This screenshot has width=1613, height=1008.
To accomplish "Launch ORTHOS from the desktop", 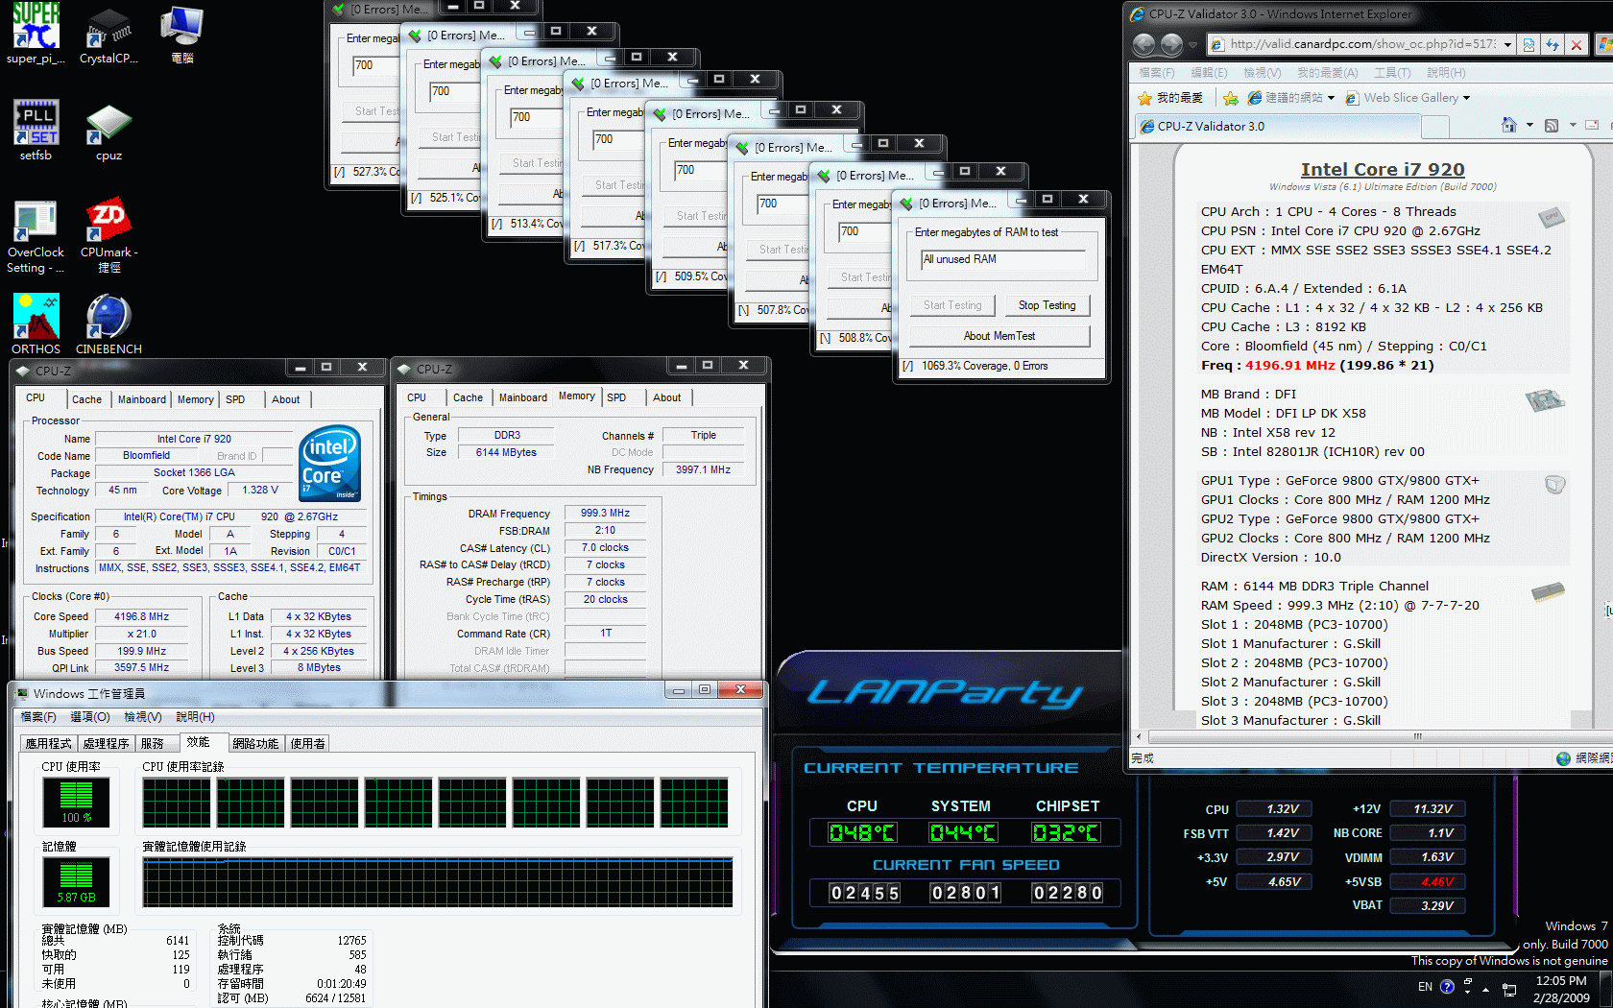I will (x=36, y=324).
